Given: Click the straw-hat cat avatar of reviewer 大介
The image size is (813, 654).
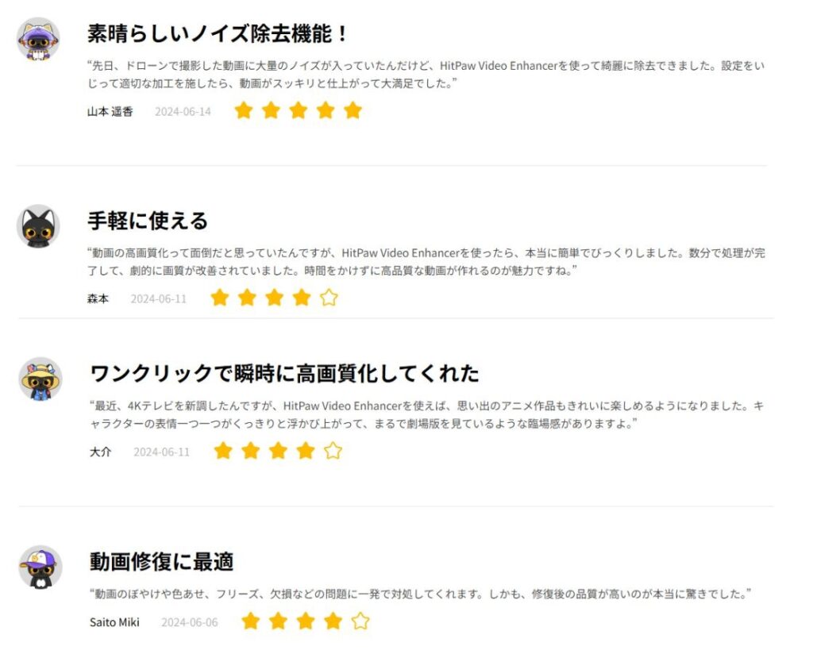Looking at the screenshot, I should pyautogui.click(x=40, y=379).
